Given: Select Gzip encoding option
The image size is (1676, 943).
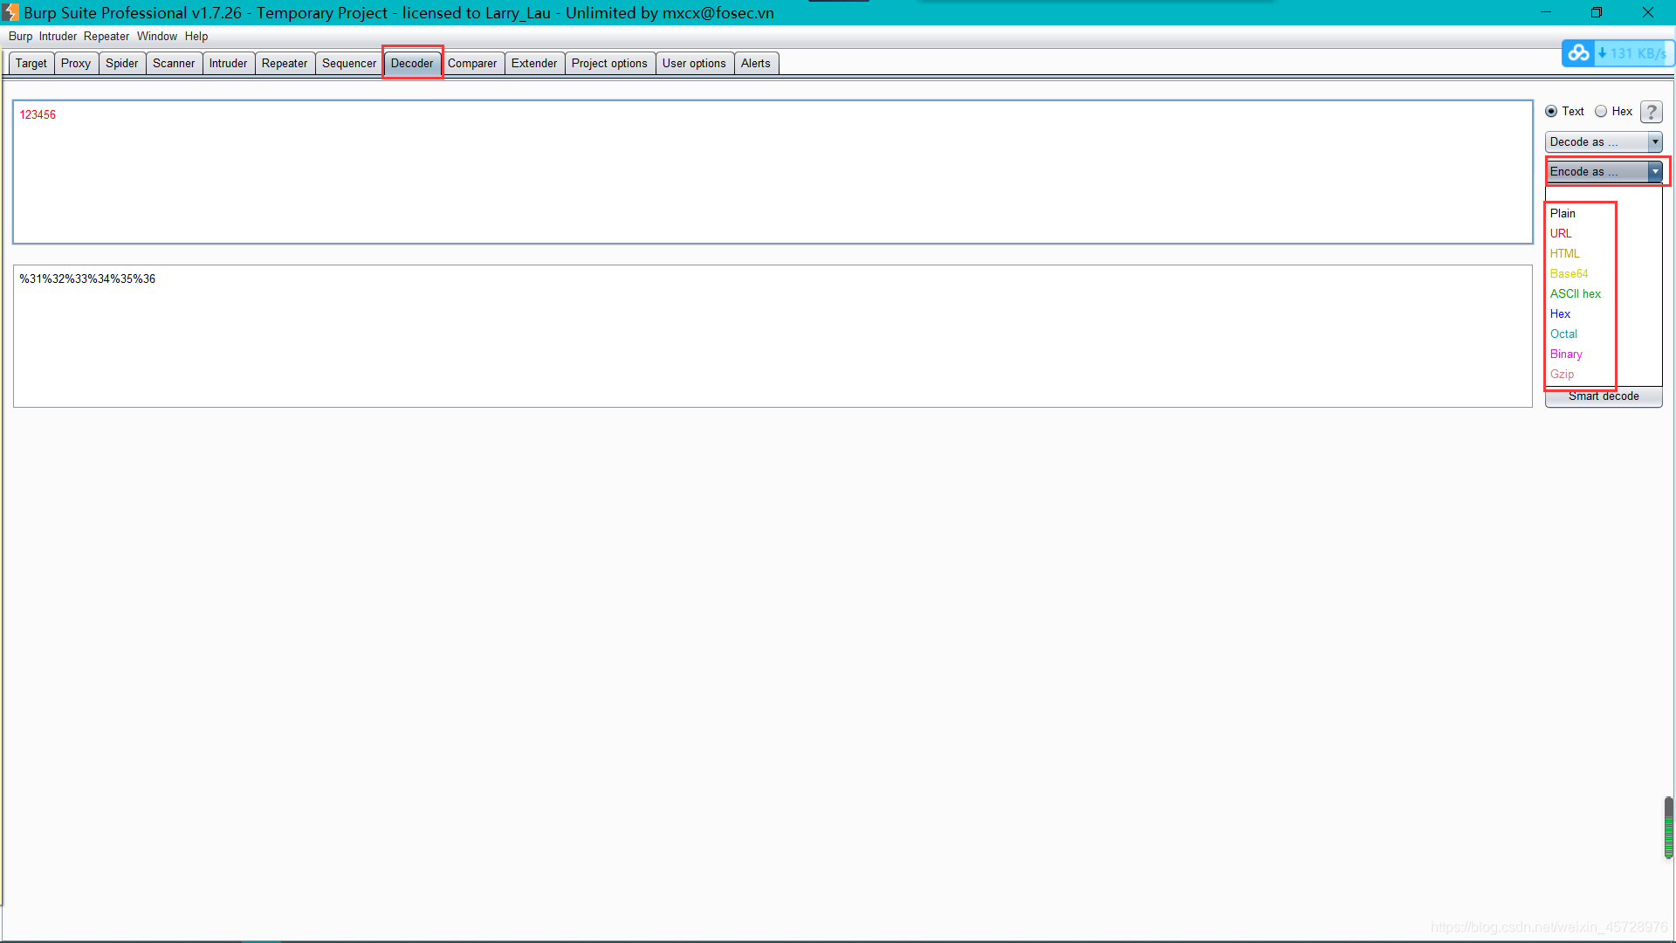Looking at the screenshot, I should 1562,373.
